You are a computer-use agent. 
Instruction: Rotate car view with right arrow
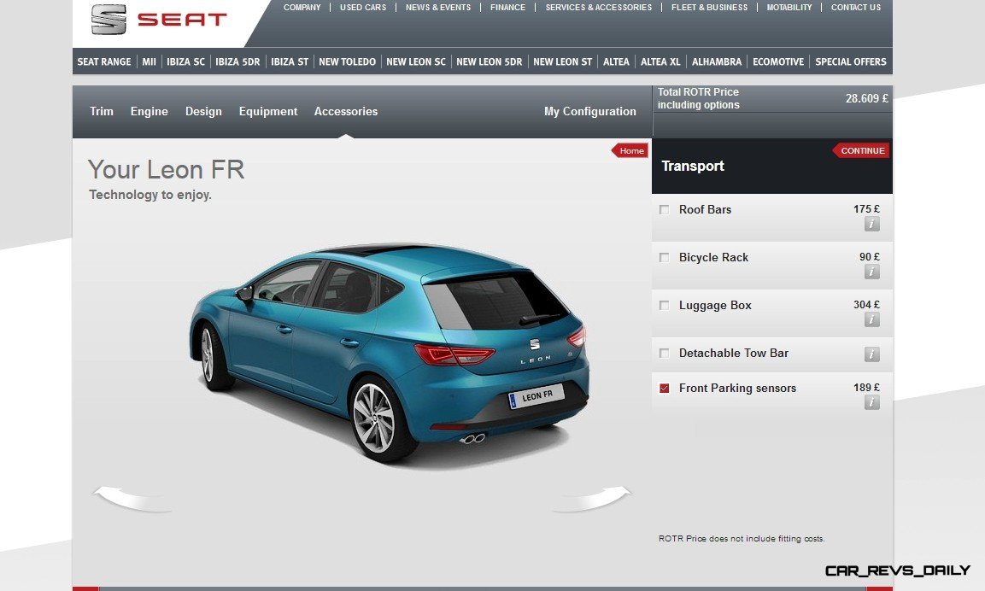pos(592,498)
